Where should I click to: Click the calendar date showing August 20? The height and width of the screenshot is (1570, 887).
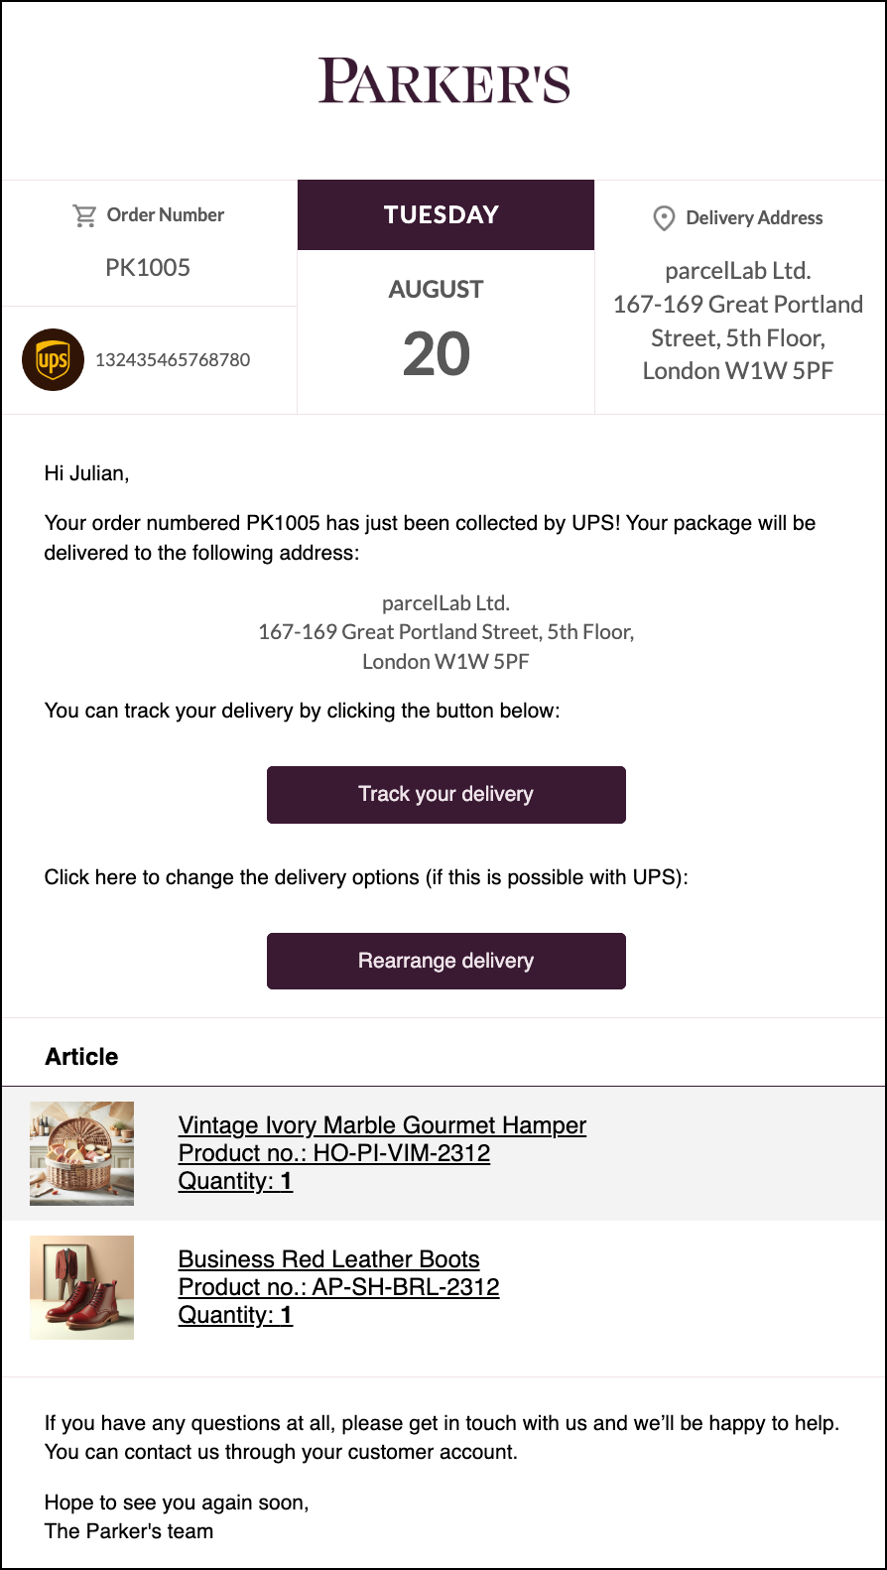click(437, 352)
